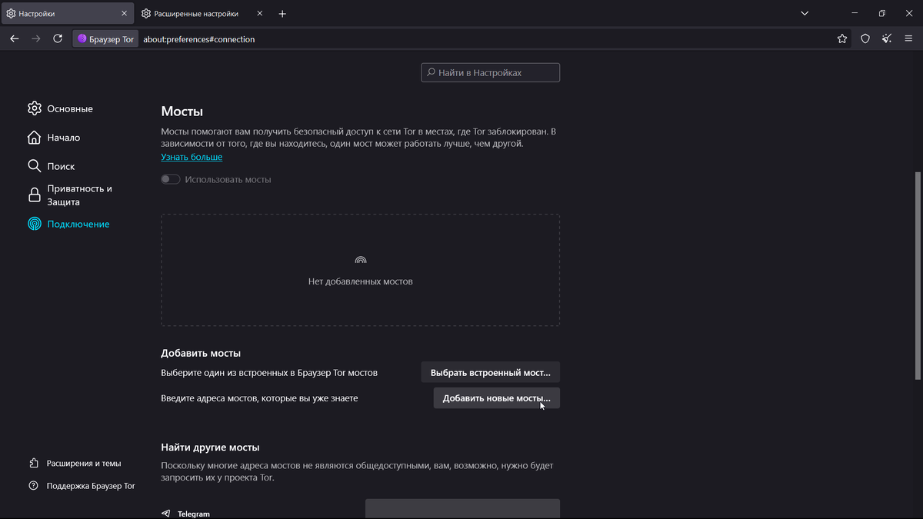Image resolution: width=923 pixels, height=519 pixels.
Task: Open Поддержка Браузер Tor link
Action: [x=82, y=486]
